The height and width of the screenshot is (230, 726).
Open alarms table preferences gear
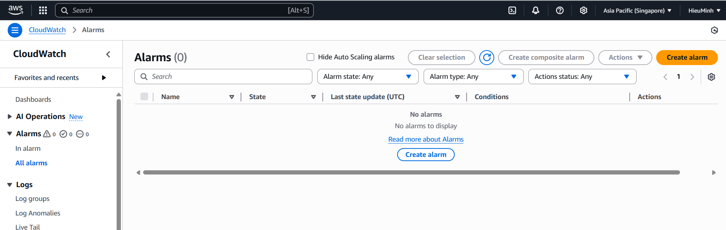[711, 77]
